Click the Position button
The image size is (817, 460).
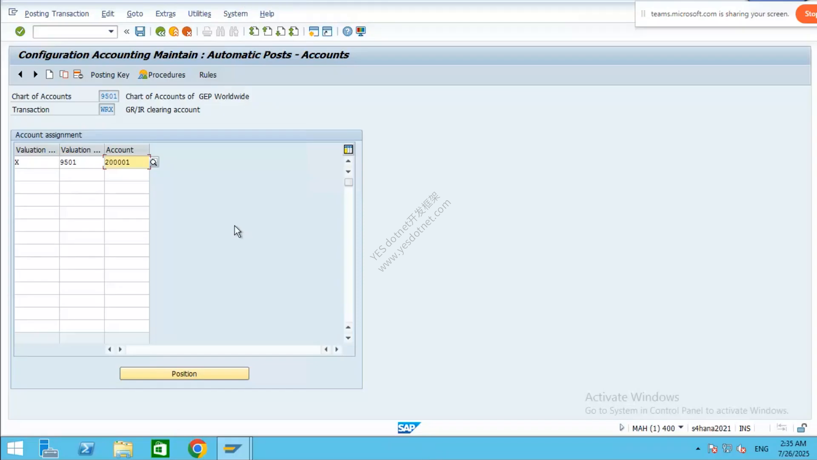tap(184, 374)
